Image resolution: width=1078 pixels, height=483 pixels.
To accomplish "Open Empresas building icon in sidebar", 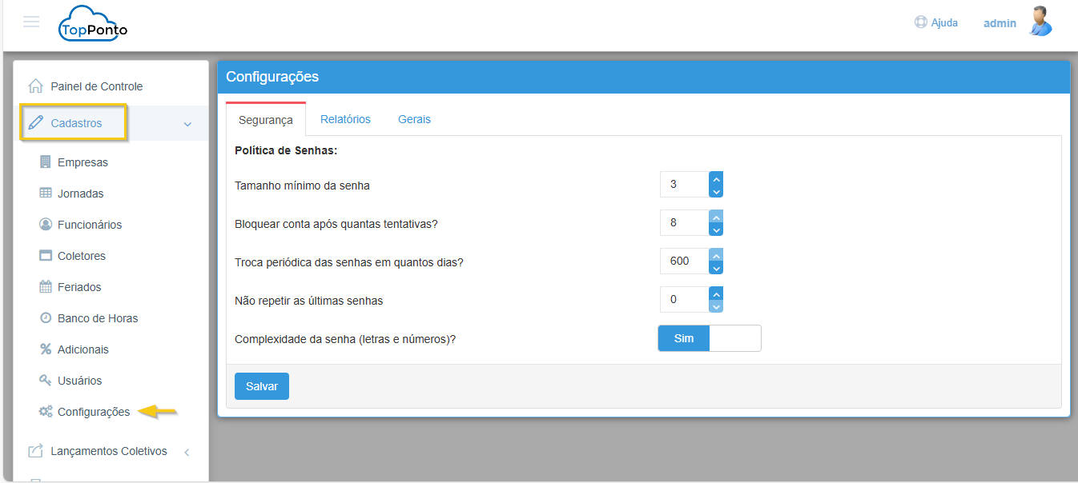I will [46, 162].
